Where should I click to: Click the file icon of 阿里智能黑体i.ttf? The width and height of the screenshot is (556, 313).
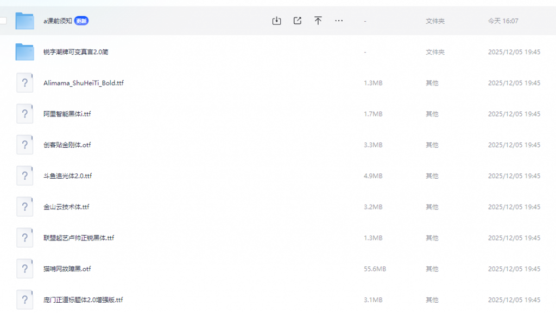pyautogui.click(x=25, y=114)
